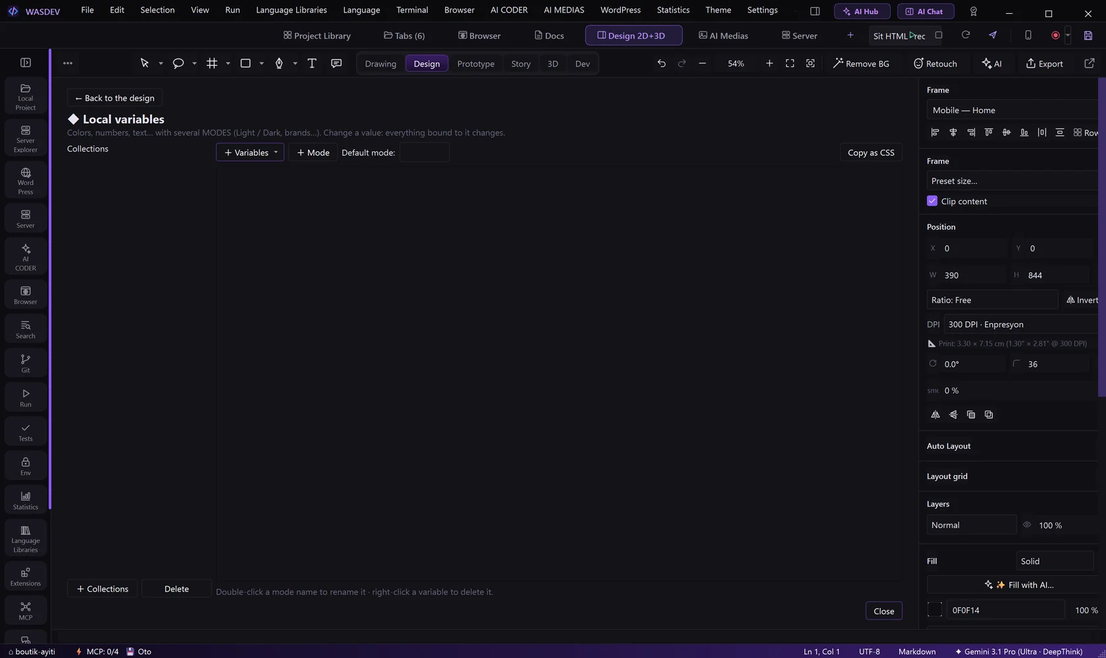Viewport: 1106px width, 658px height.
Task: Click the Undo arrow icon
Action: click(662, 63)
